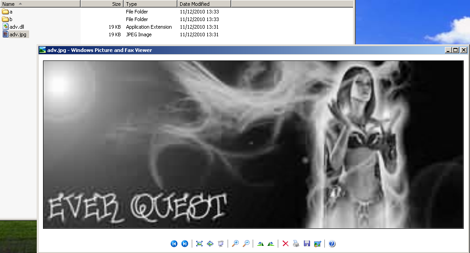Print the current picture
Screen dimensions: 470x253
pos(296,244)
